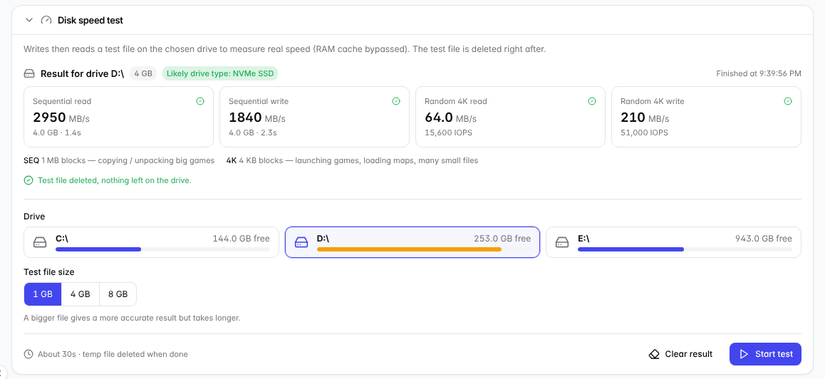This screenshot has height=379, width=825.
Task: Click the drive icon next to Result for drive D:\
Action: point(29,73)
